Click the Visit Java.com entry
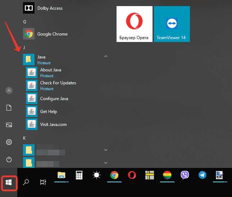 [53, 125]
